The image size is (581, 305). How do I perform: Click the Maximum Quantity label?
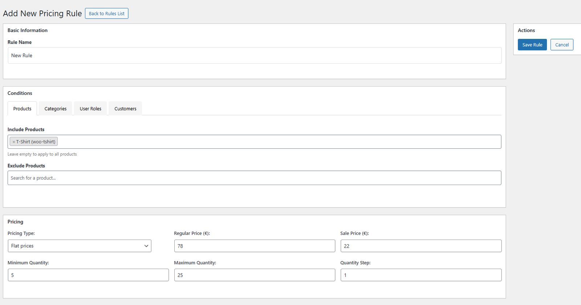click(x=195, y=263)
